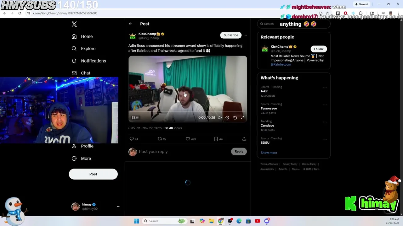Open video settings gear icon
The image size is (403, 226).
pos(227,118)
